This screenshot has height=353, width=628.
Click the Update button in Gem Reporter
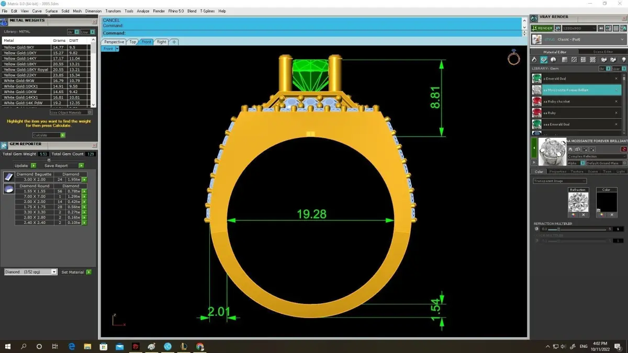25,166
